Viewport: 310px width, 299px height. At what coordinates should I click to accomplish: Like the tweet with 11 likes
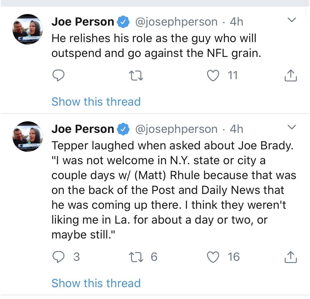213,75
